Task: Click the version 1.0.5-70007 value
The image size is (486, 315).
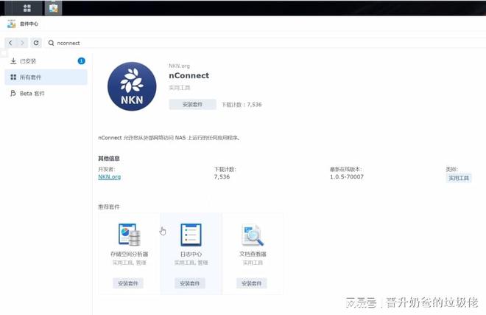Action: tap(347, 177)
